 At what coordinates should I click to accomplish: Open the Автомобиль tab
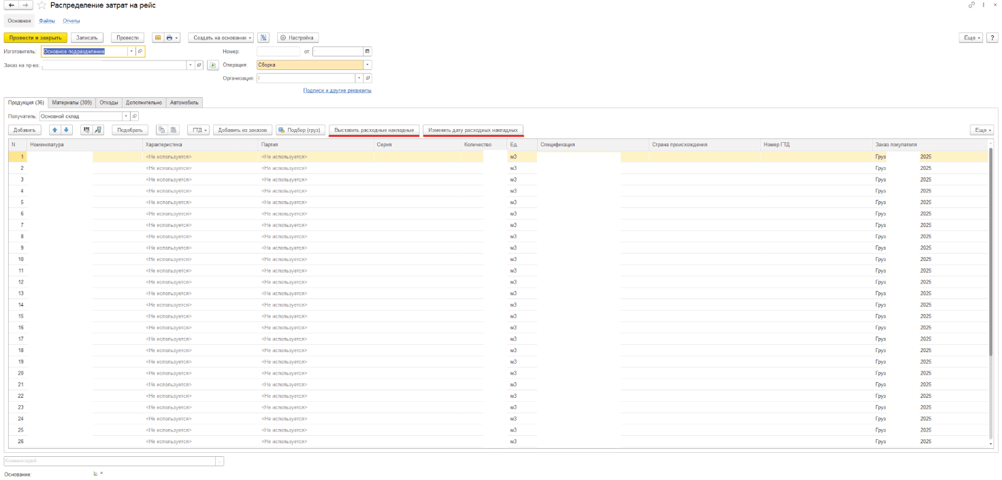coord(184,103)
